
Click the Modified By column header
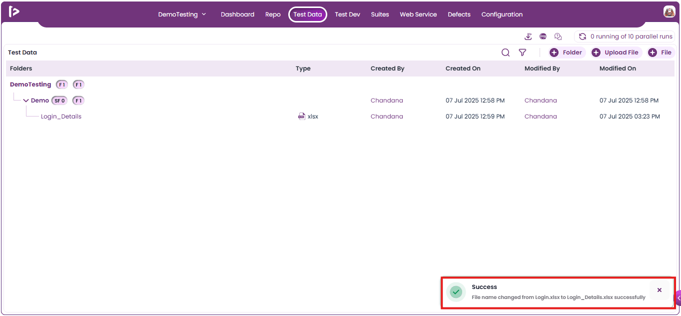pyautogui.click(x=542, y=68)
